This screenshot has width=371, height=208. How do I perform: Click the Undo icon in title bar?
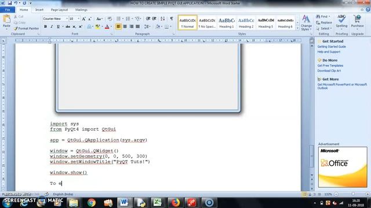point(16,3)
